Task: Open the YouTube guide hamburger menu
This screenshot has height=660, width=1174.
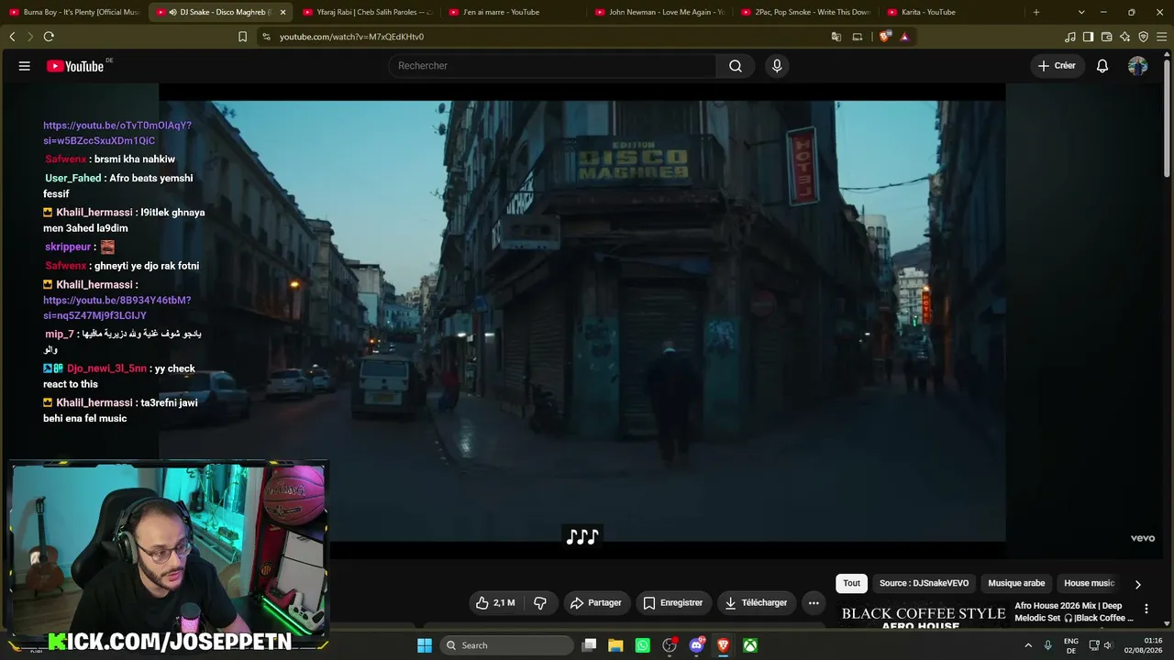Action: point(25,66)
